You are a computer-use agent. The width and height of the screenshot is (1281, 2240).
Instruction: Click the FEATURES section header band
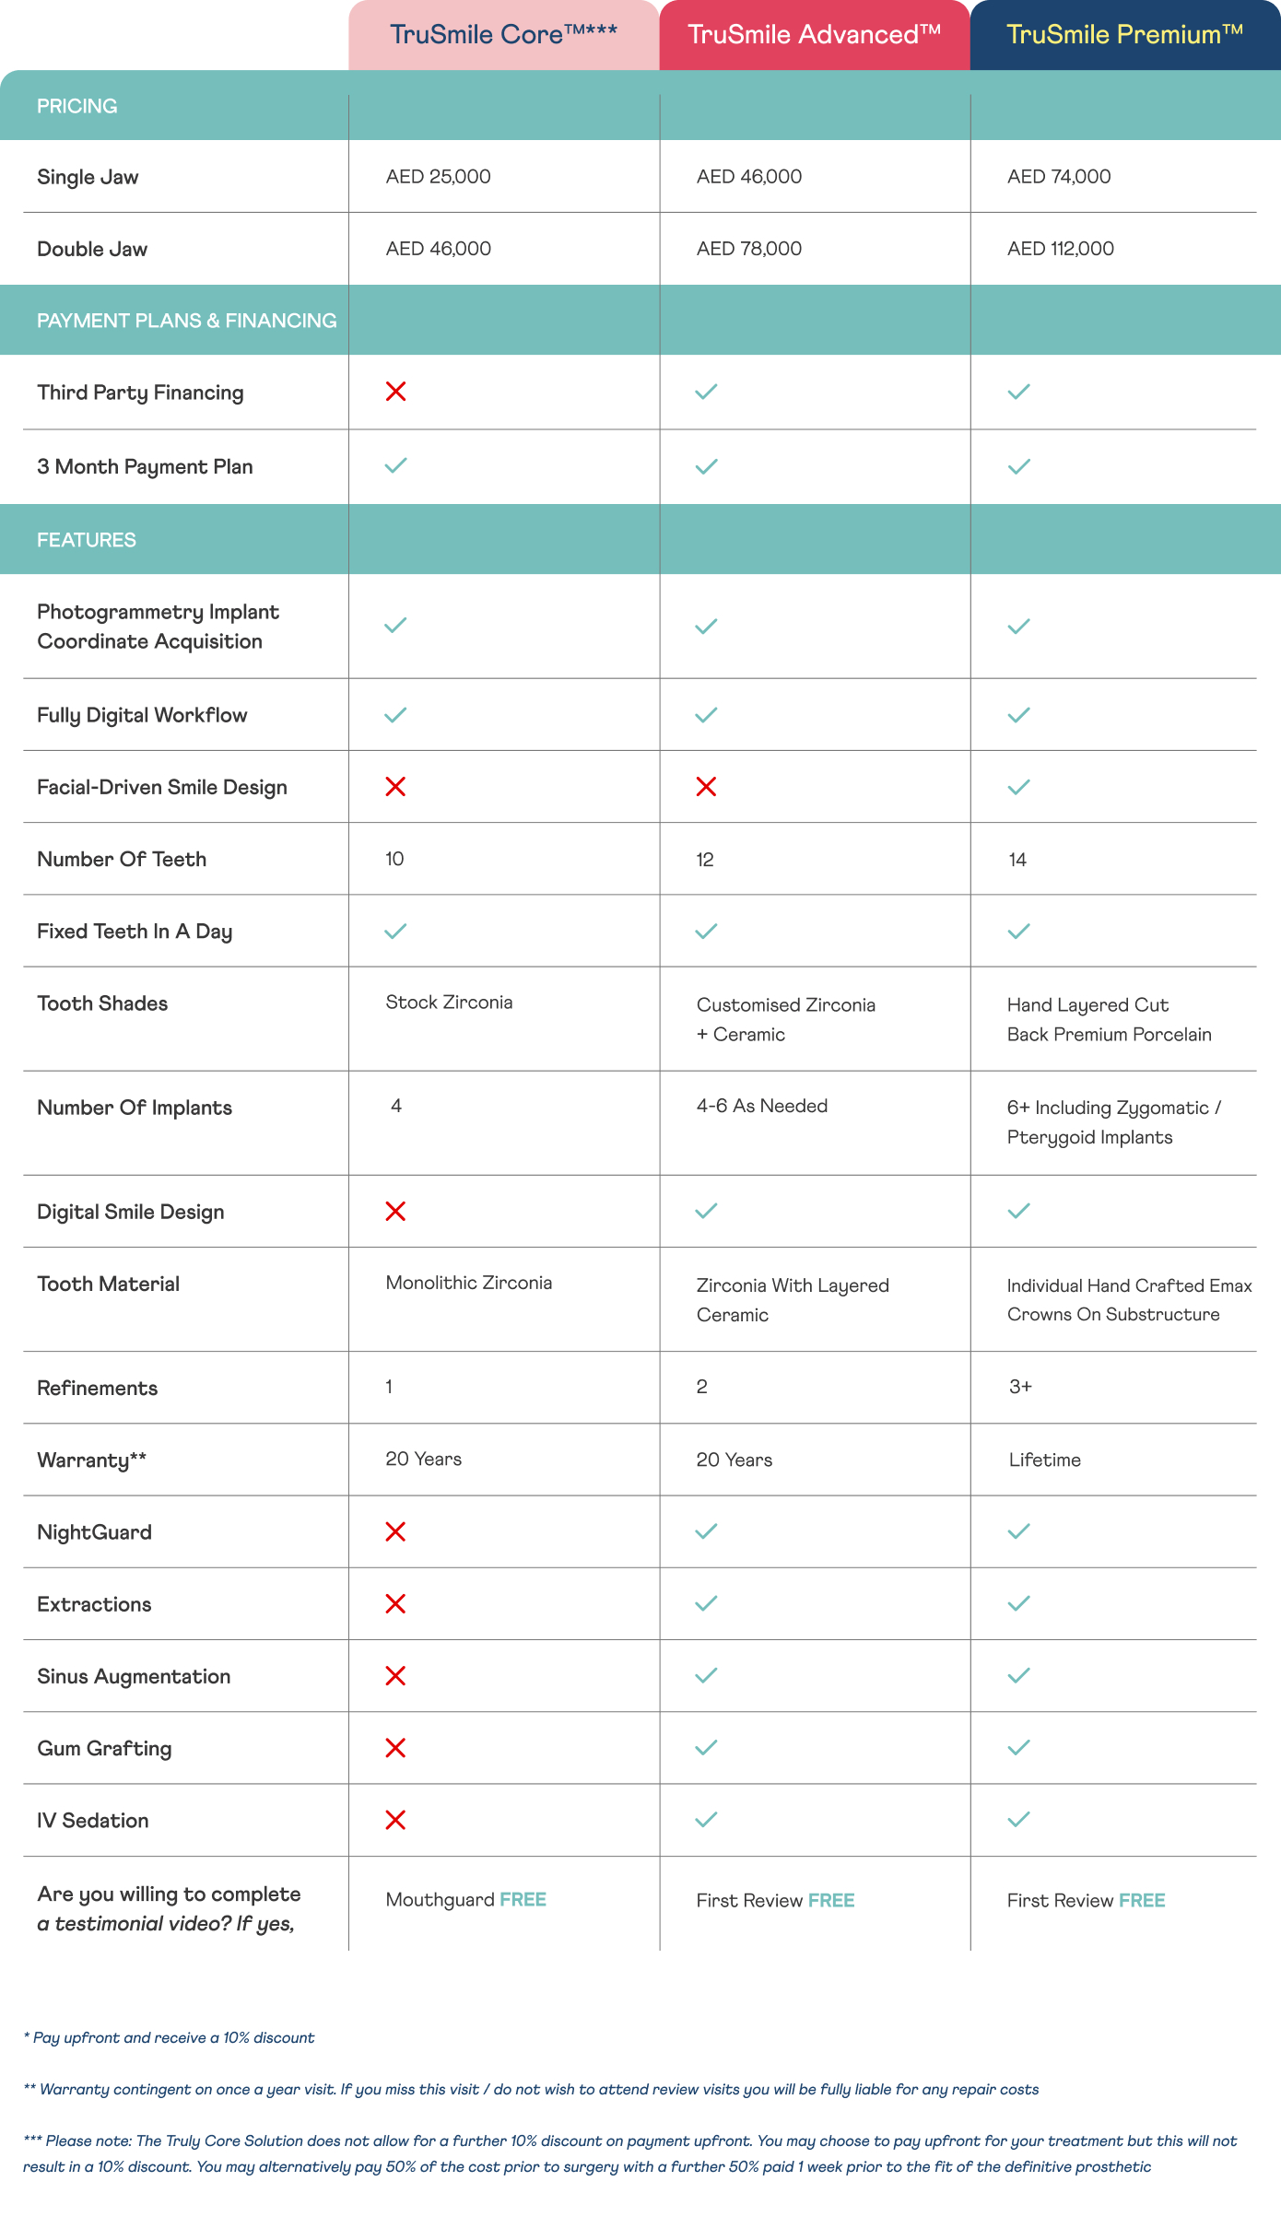click(640, 539)
